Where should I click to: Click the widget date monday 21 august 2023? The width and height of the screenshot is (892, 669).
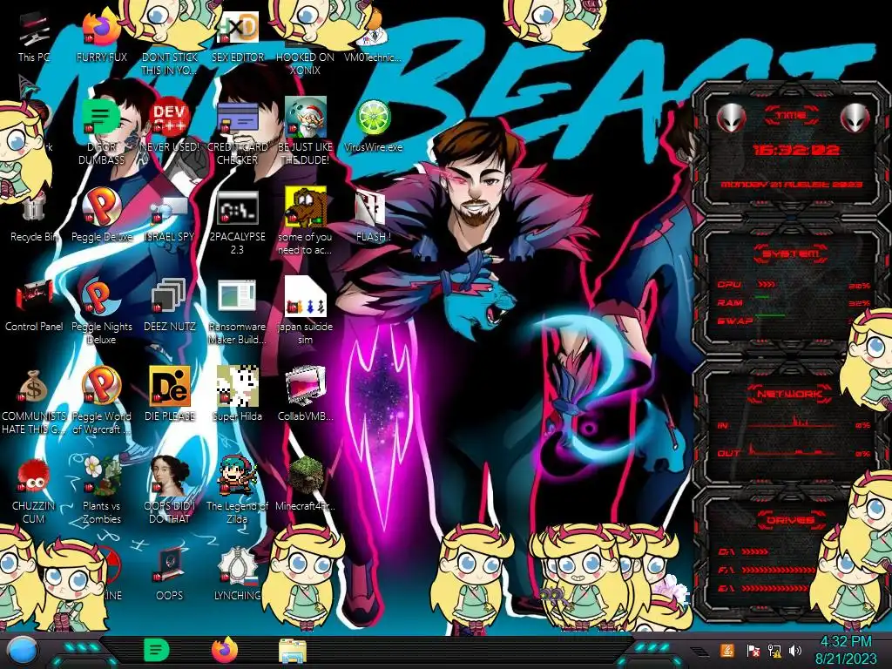click(x=791, y=185)
